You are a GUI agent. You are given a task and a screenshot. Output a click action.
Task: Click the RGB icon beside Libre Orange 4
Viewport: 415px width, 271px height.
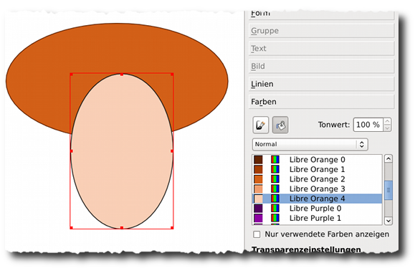(275, 199)
